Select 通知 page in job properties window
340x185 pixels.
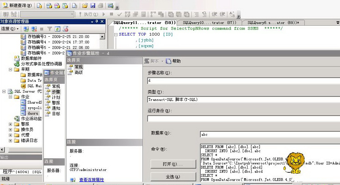pyautogui.click(x=56, y=108)
